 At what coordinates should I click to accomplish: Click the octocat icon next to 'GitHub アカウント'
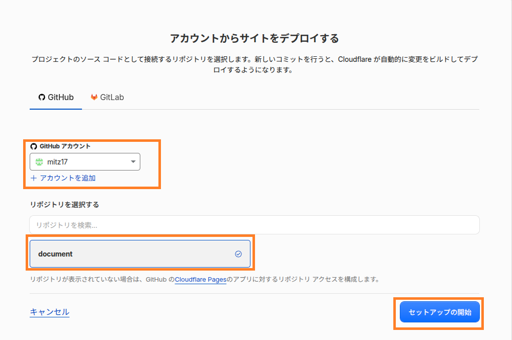pyautogui.click(x=34, y=146)
